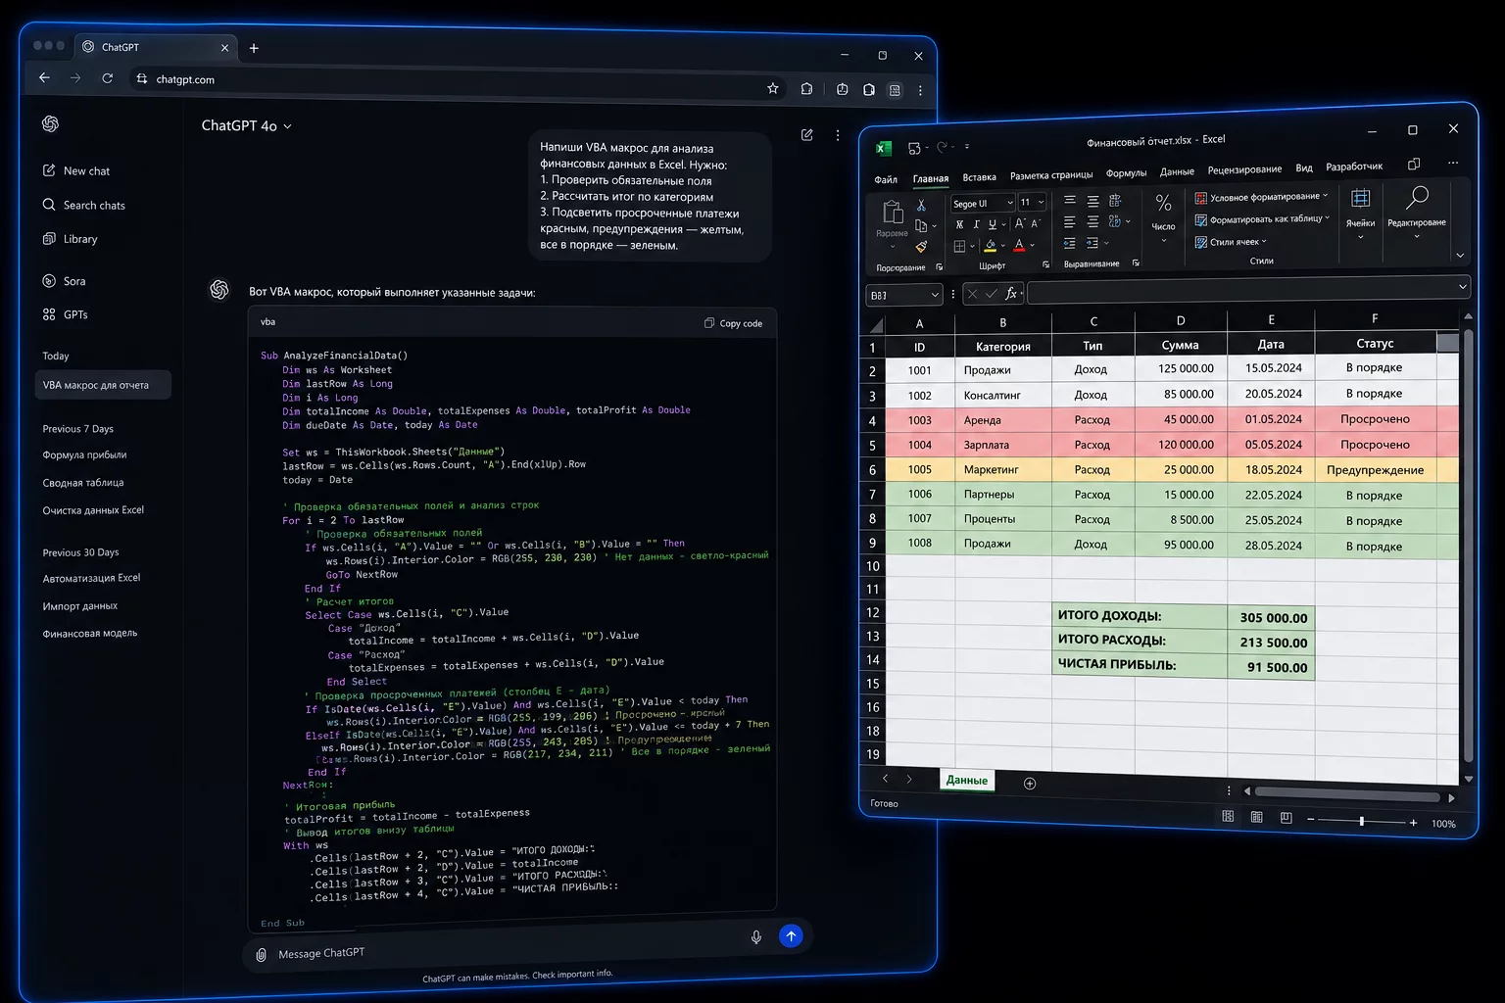Click the borders grid icon in Excel
1505x1003 pixels.
click(960, 246)
